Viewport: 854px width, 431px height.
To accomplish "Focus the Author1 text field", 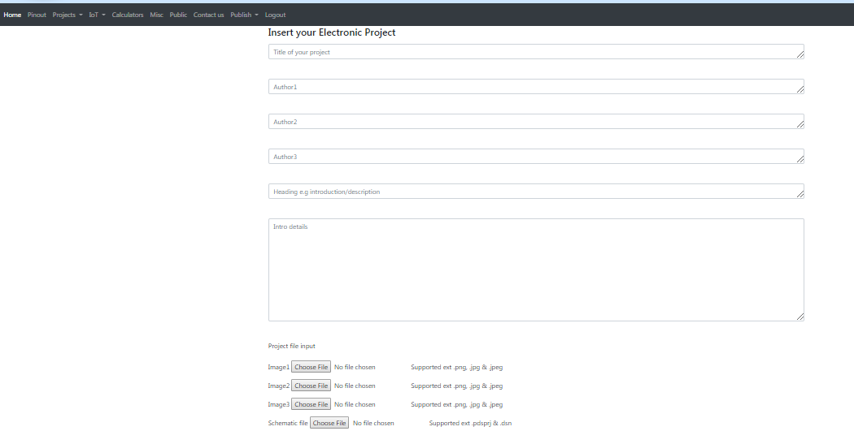I will point(535,87).
